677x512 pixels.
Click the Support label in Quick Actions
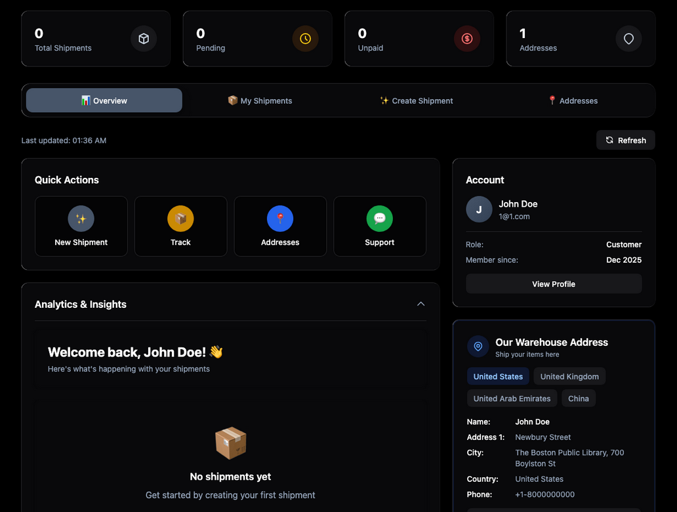click(380, 242)
